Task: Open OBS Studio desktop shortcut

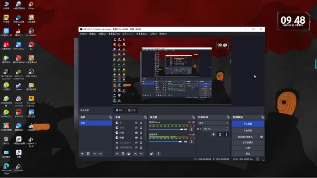Action: 31,73
